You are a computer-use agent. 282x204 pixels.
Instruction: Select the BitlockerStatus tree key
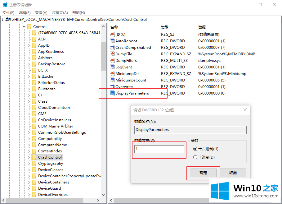pyautogui.click(x=51, y=83)
